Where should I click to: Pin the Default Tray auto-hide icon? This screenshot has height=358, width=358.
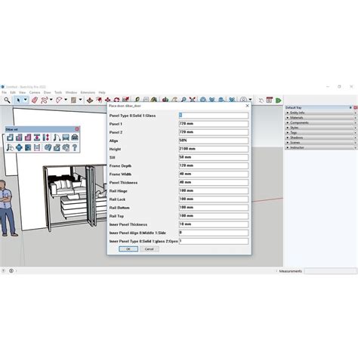tap(350, 108)
